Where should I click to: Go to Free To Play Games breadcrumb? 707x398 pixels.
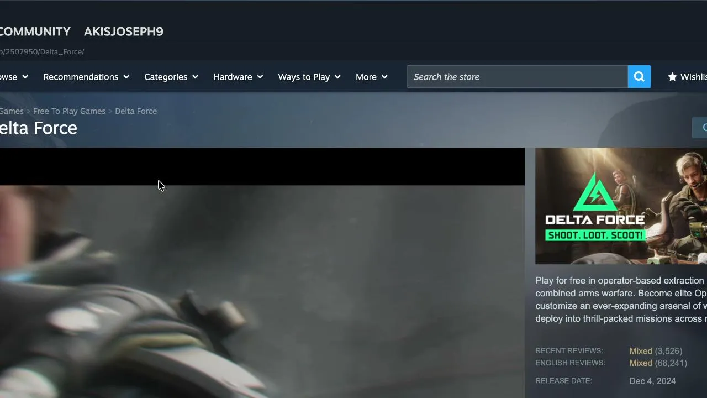pyautogui.click(x=69, y=111)
